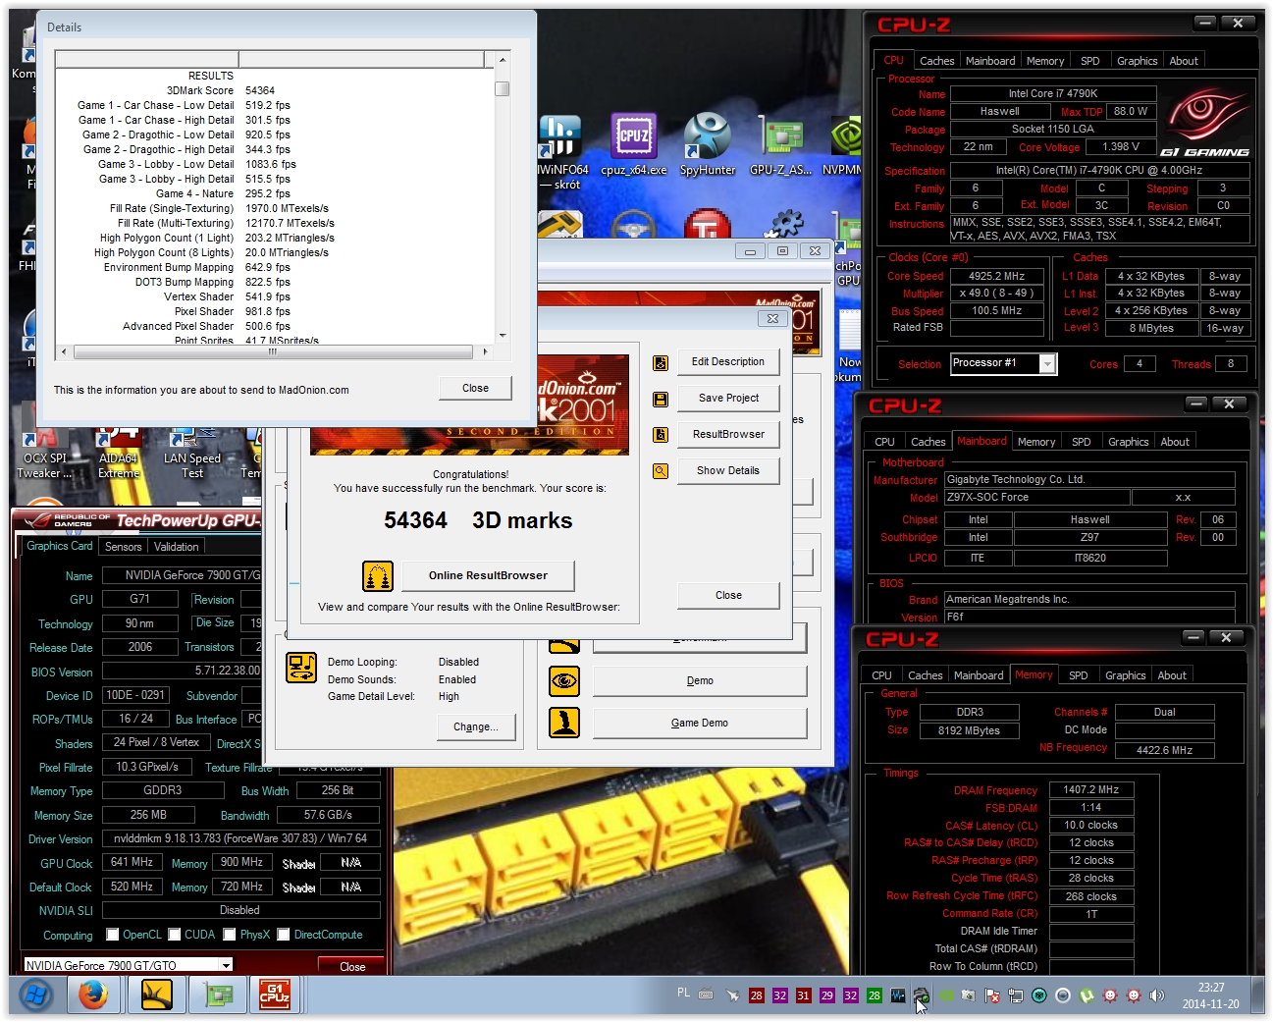The height and width of the screenshot is (1022, 1273).
Task: Click the Save Project button
Action: (727, 399)
